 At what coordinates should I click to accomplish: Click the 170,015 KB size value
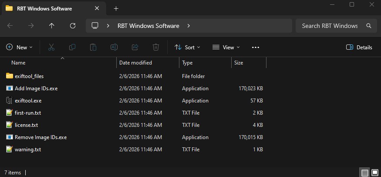click(x=251, y=137)
